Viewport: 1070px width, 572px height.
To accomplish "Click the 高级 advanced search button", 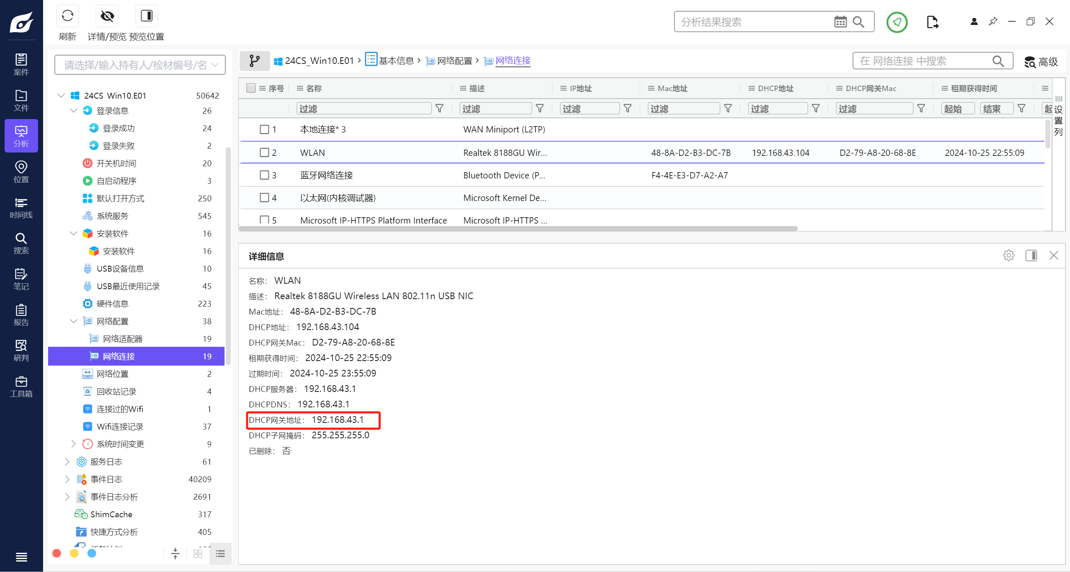I will (1041, 62).
